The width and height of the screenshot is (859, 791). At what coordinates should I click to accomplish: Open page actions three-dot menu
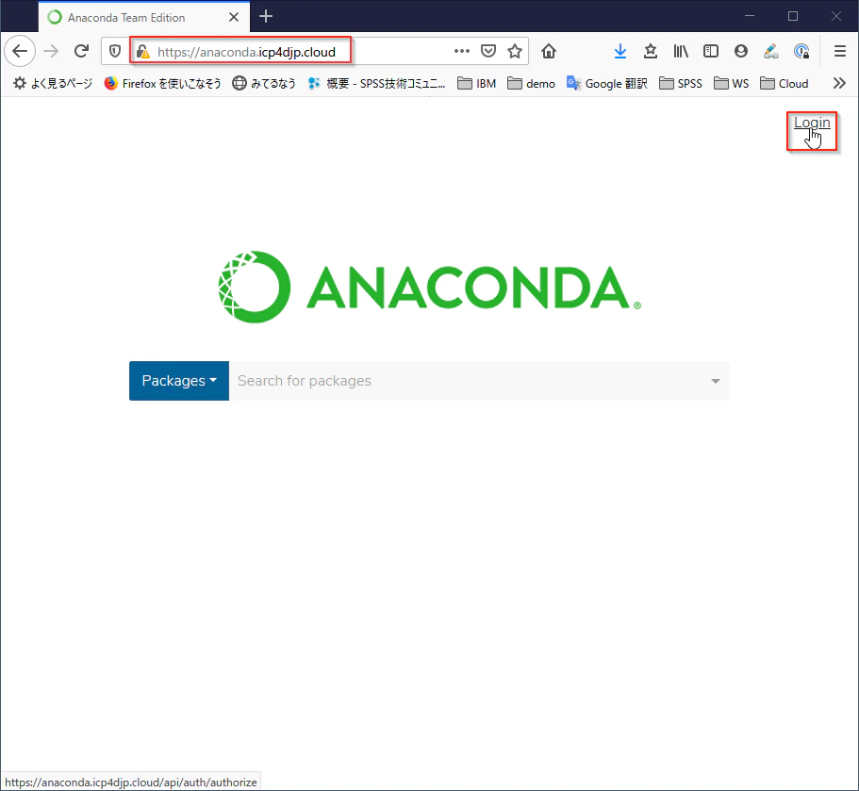point(462,51)
